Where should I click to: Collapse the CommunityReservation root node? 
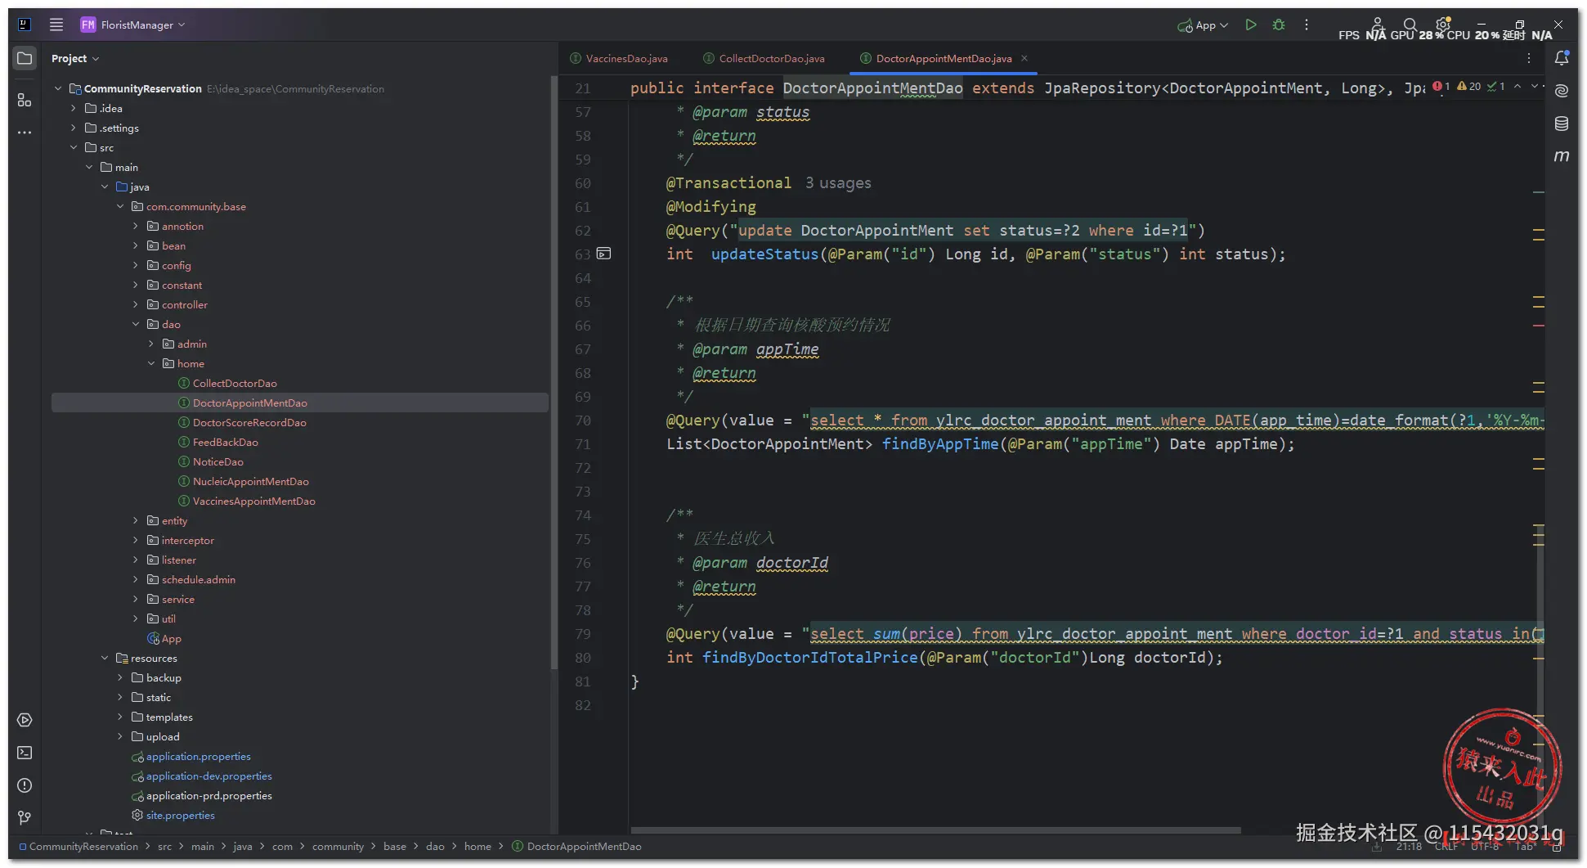pyautogui.click(x=58, y=88)
